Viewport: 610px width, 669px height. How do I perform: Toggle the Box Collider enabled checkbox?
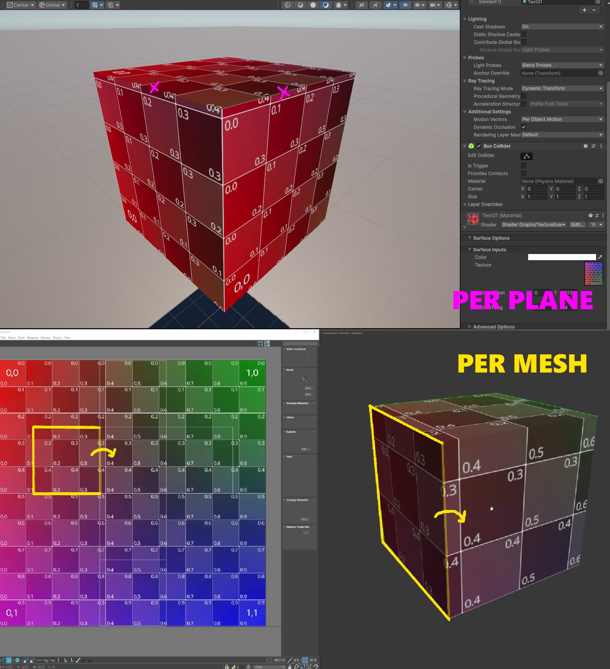pyautogui.click(x=479, y=146)
